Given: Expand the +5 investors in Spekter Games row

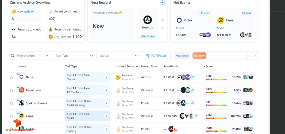Looking at the screenshot, I should [x=192, y=103].
